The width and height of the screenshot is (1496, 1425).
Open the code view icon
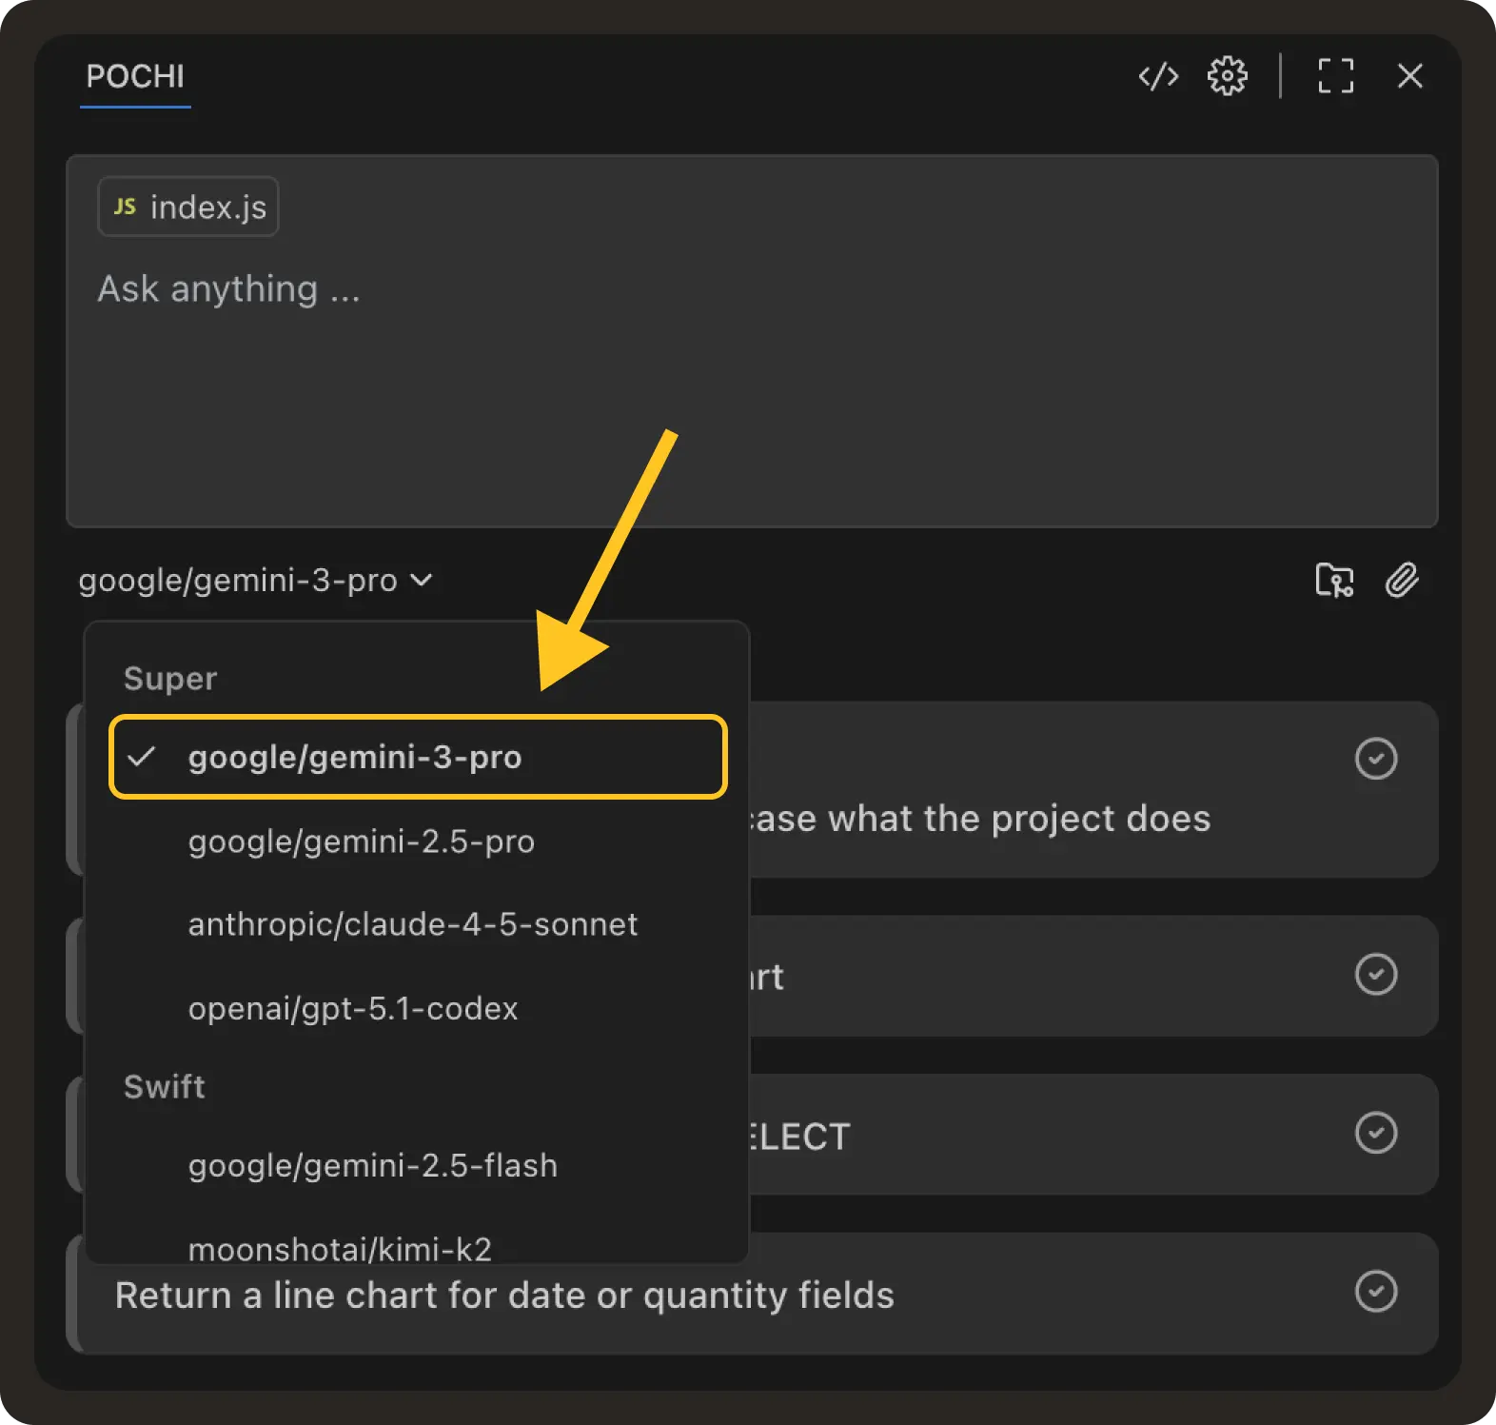[x=1158, y=76]
